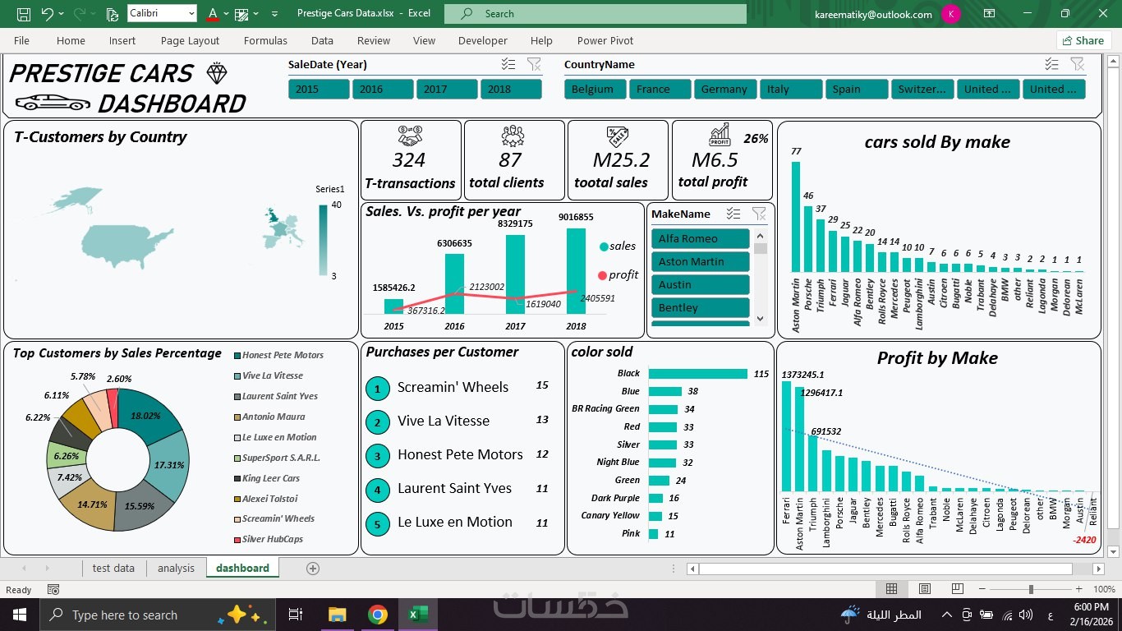
Task: Select Alfa Romeo in MakeName slicer
Action: click(700, 238)
